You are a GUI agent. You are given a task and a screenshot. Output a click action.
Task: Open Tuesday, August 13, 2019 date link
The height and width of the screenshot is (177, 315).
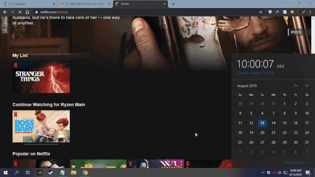tap(255, 73)
